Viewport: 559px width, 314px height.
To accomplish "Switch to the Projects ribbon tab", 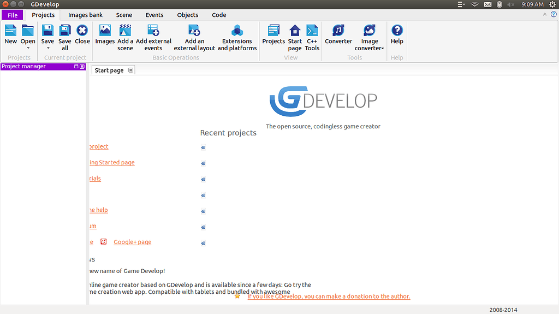I will coord(43,15).
